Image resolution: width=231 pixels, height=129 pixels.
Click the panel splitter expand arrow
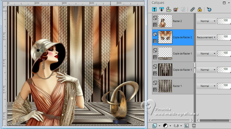pyautogui.click(x=195, y=68)
